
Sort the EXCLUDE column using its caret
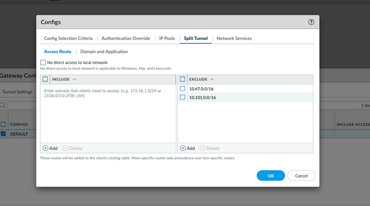point(212,79)
